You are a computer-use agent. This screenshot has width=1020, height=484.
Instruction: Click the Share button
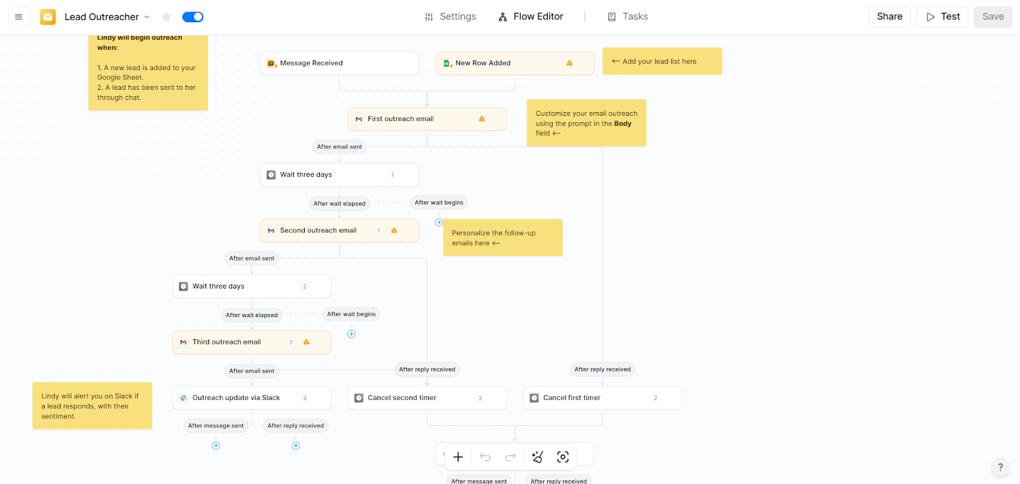point(889,17)
